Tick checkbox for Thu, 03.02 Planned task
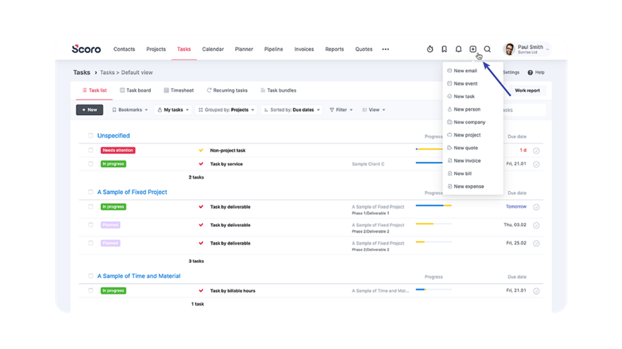This screenshot has height=349, width=622. click(91, 225)
